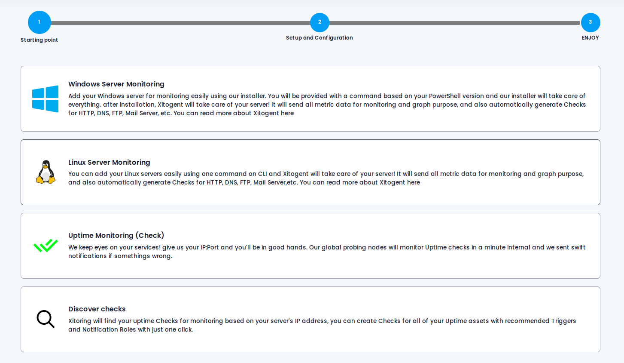The height and width of the screenshot is (363, 624).
Task: Click the Windows logo icon
Action: (45, 99)
